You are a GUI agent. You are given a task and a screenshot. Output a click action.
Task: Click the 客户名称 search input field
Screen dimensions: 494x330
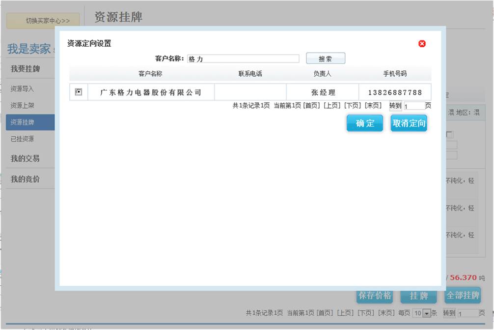pos(243,59)
